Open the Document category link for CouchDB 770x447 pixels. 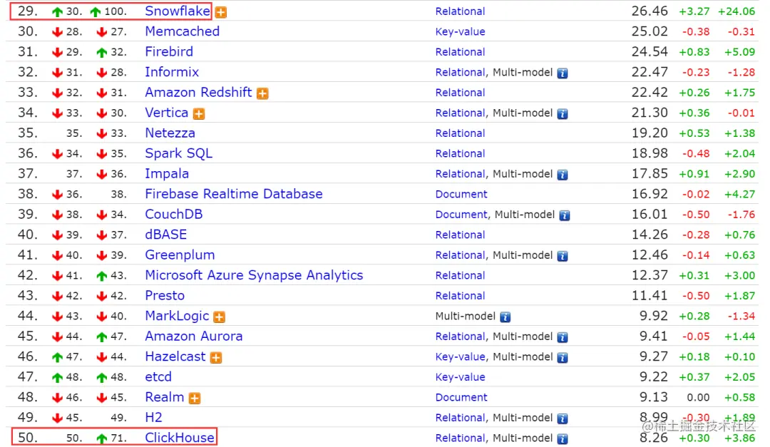click(x=461, y=215)
